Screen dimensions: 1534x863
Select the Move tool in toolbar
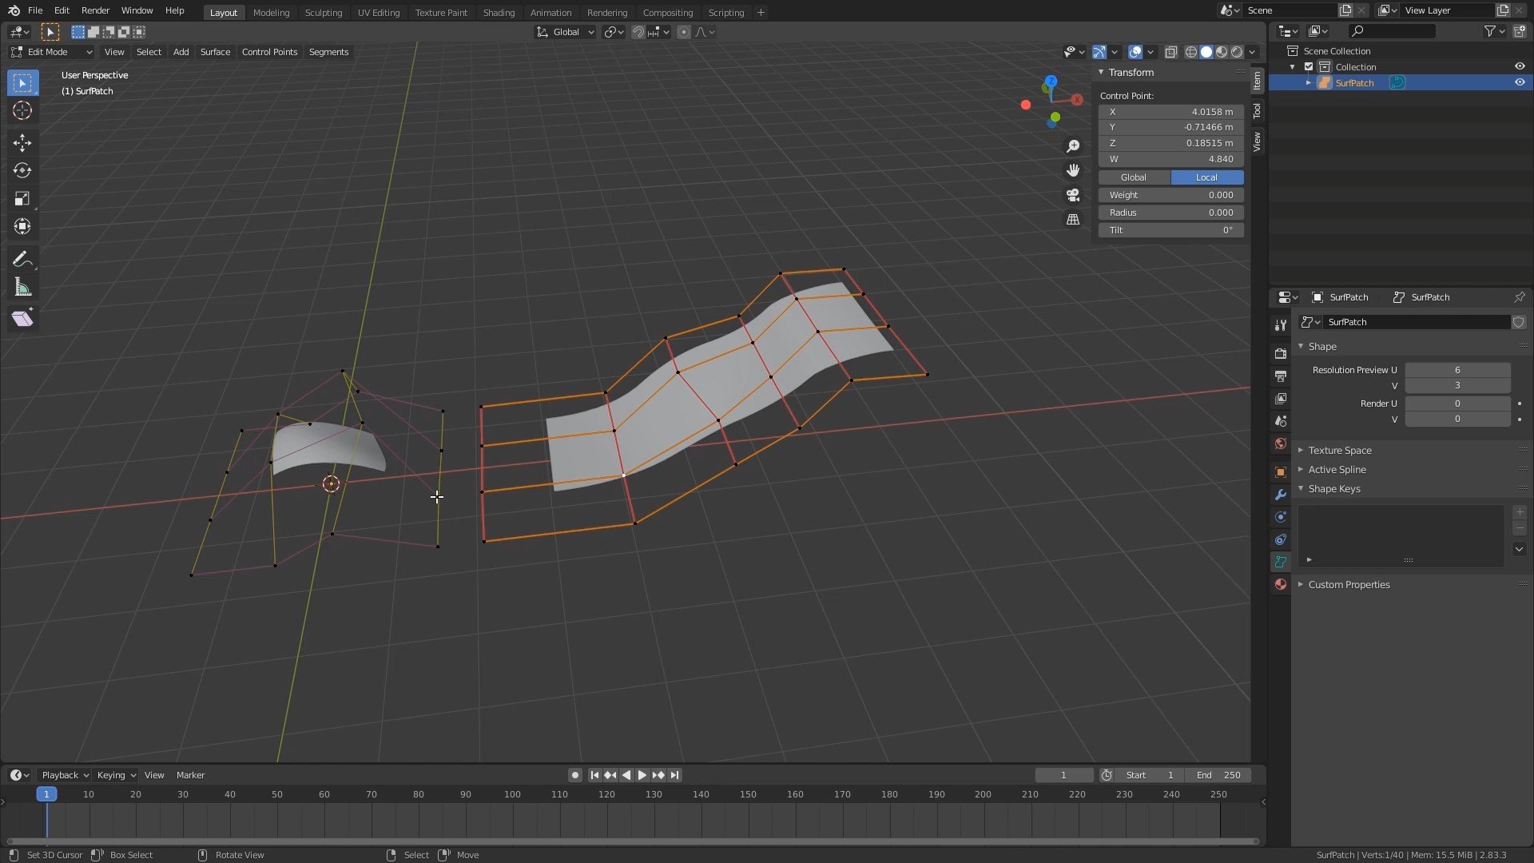click(x=22, y=143)
